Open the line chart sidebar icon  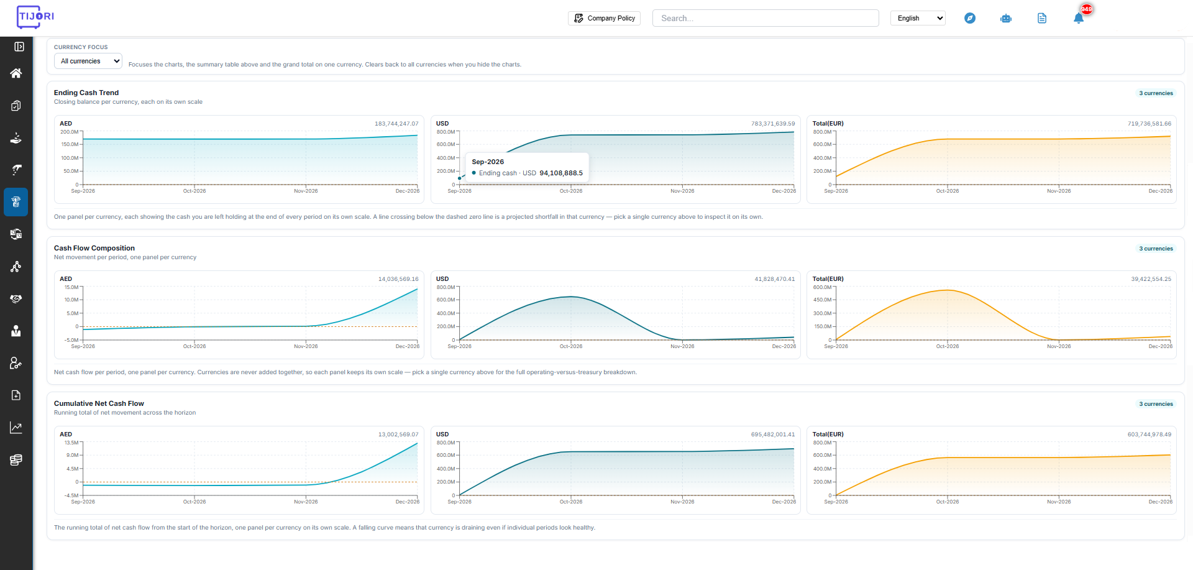tap(16, 428)
